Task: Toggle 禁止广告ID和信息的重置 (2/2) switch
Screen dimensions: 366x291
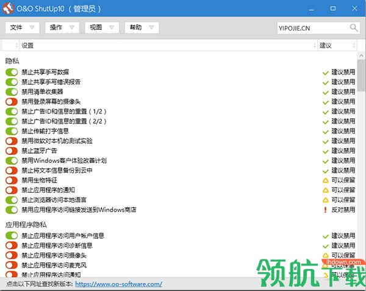Action: click(12, 121)
